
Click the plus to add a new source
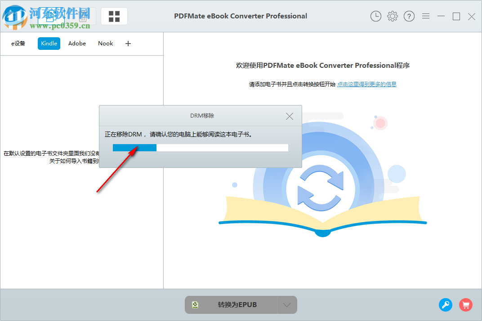pyautogui.click(x=128, y=43)
